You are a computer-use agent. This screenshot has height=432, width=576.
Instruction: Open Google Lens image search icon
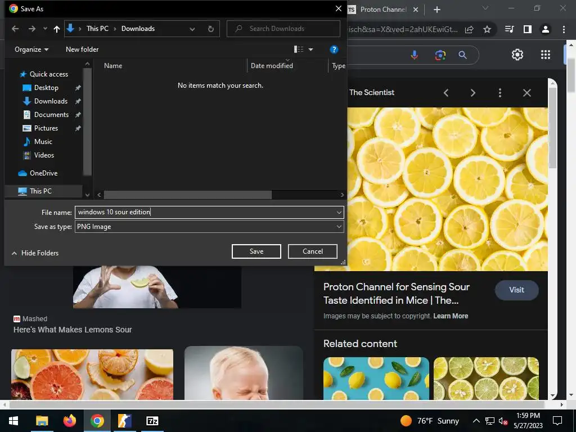[x=440, y=55]
